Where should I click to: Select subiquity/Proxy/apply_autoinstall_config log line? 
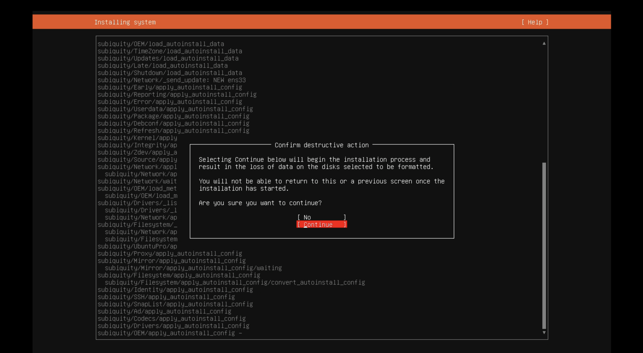(x=170, y=254)
